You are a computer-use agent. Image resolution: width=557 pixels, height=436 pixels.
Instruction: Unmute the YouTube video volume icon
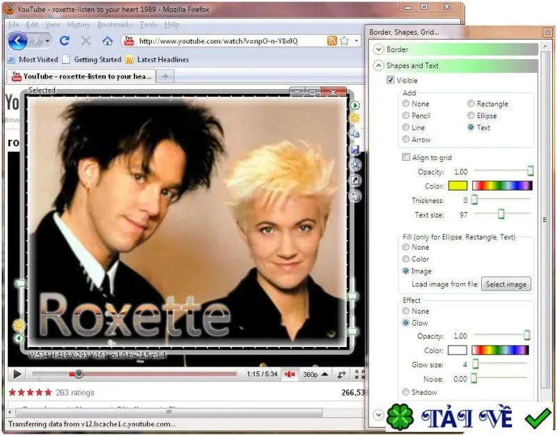coord(290,374)
